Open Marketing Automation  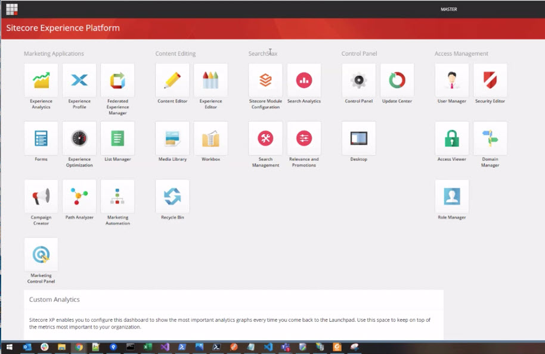[117, 196]
